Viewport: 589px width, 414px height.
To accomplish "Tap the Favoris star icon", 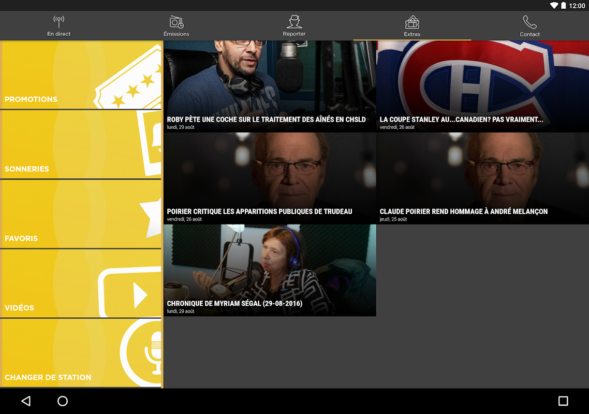I will pyautogui.click(x=151, y=218).
